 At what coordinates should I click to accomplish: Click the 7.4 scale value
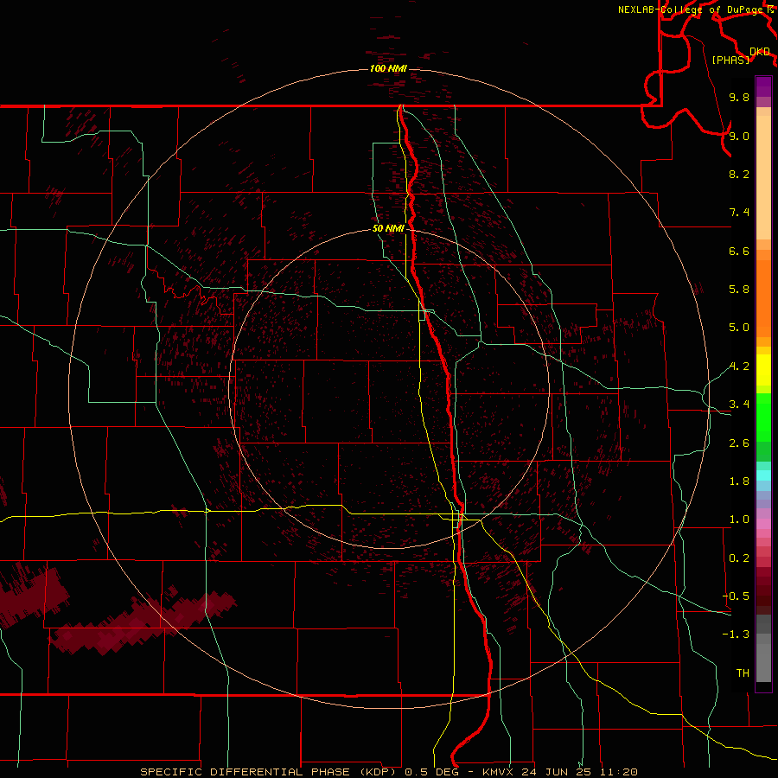(x=739, y=213)
